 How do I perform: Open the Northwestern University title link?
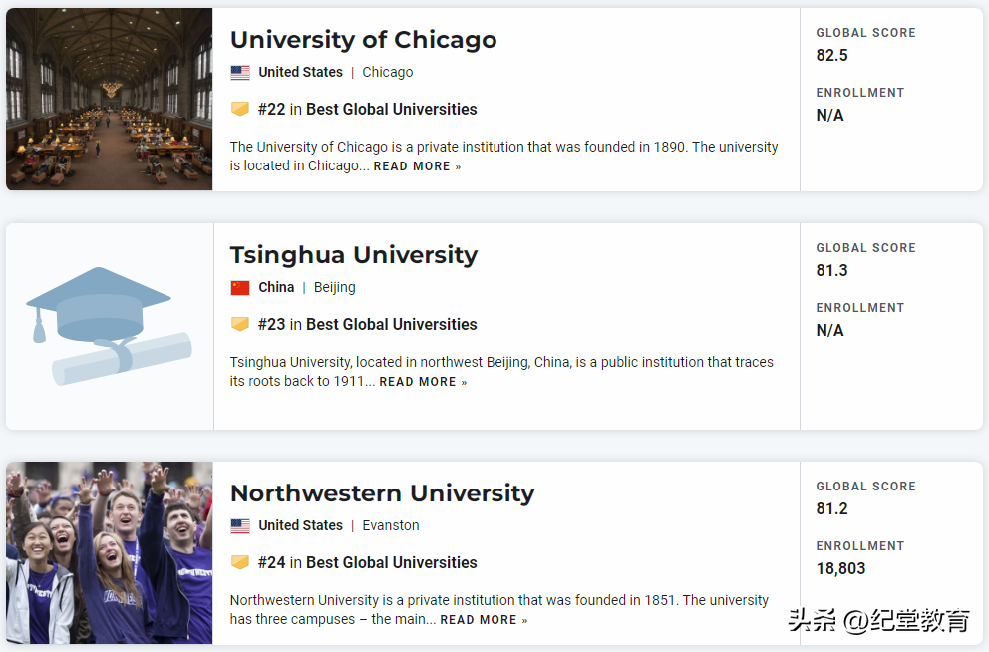click(382, 493)
